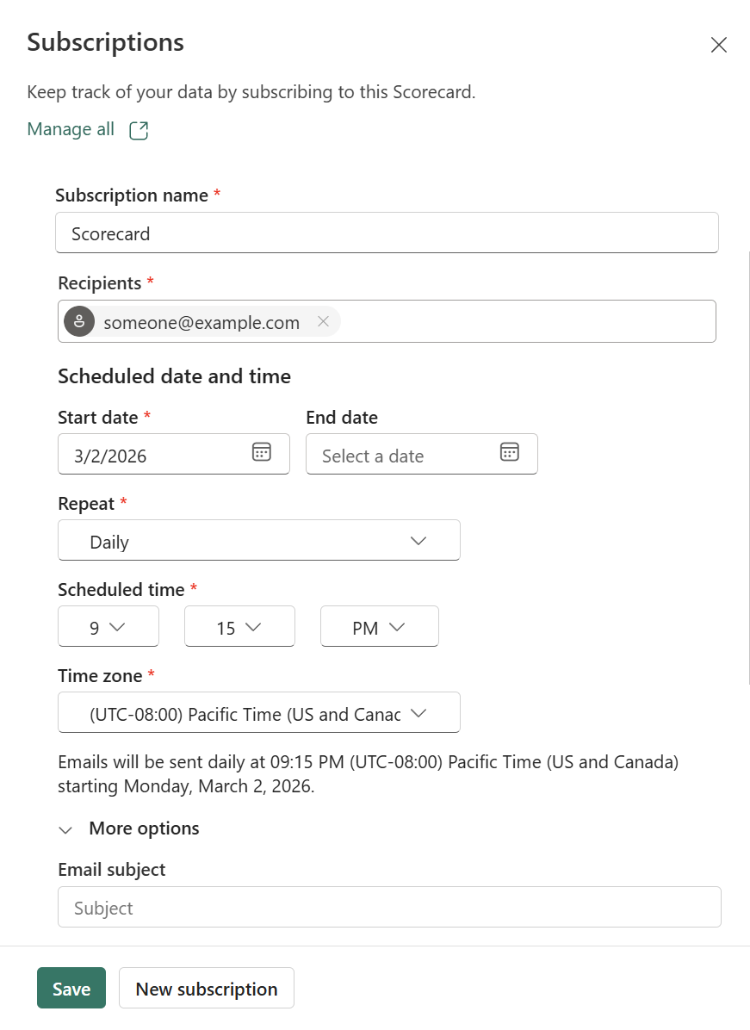This screenshot has height=1030, width=750.
Task: Remove someone@example.com from Recipients
Action: pyautogui.click(x=323, y=321)
